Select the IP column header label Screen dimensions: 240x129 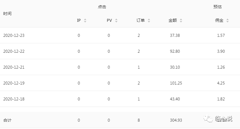79,20
